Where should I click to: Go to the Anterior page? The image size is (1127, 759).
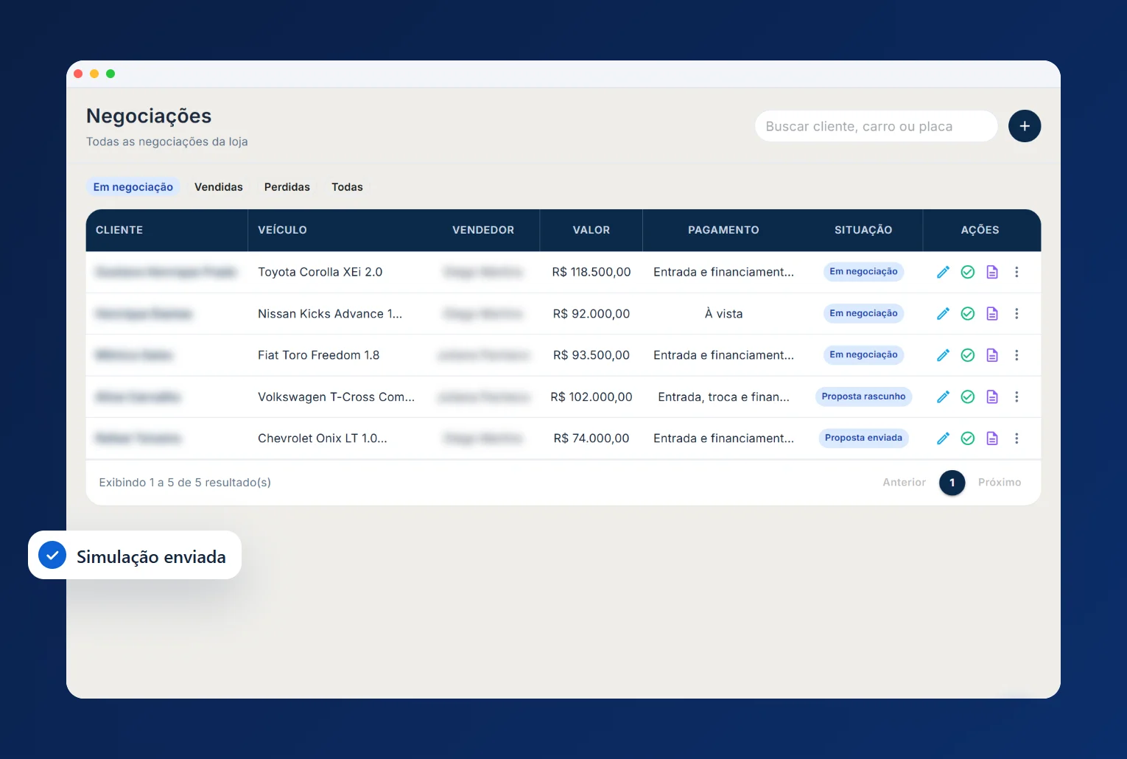905,483
